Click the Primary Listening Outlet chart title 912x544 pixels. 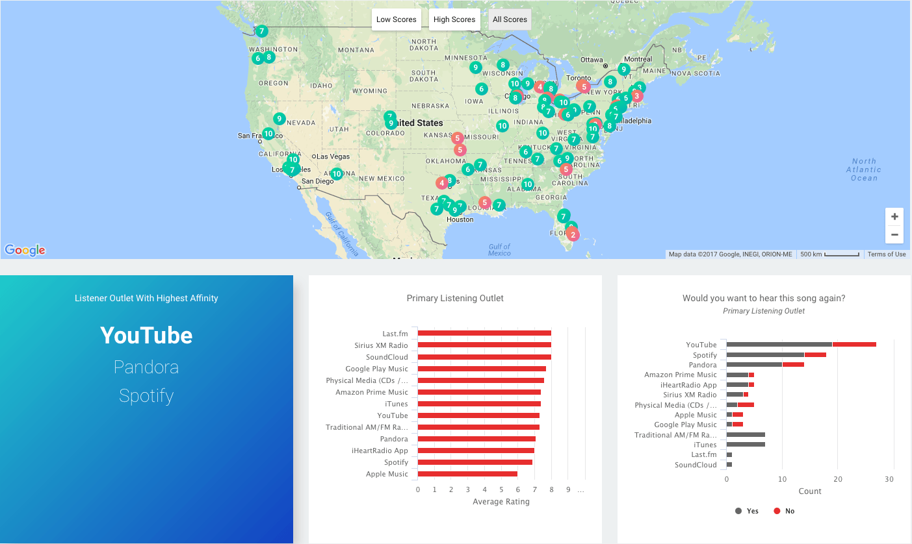455,298
